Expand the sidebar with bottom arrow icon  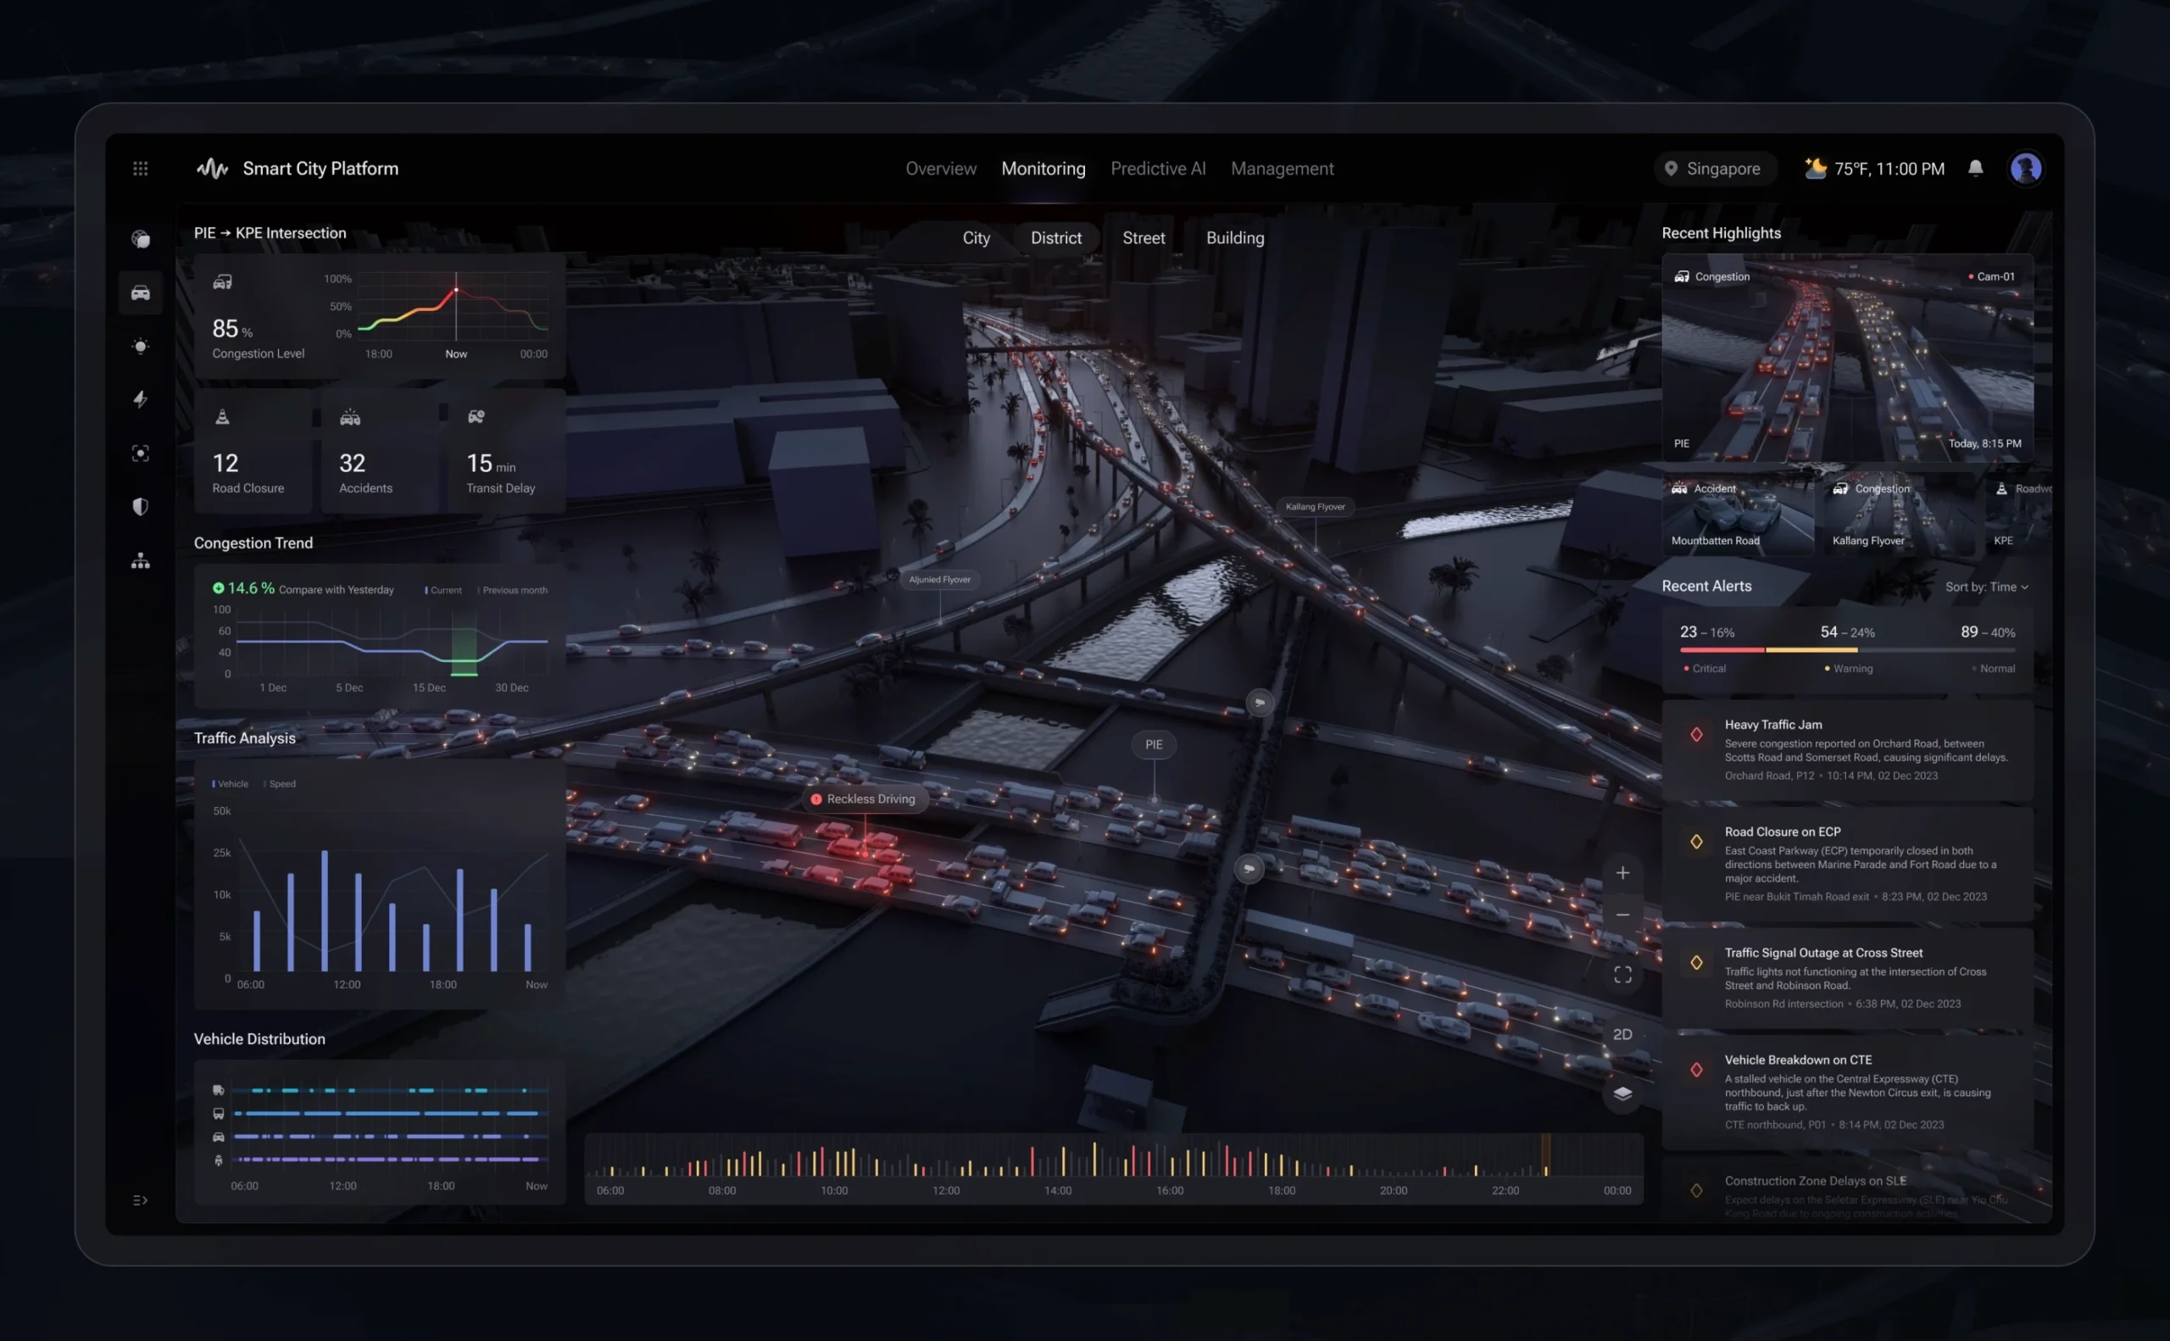[x=140, y=1200]
